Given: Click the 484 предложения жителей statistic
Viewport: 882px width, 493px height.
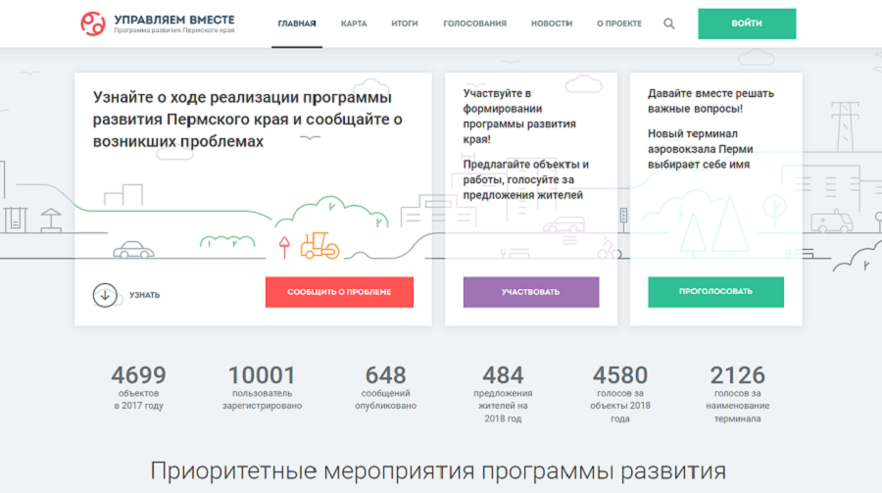Looking at the screenshot, I should pos(503,393).
